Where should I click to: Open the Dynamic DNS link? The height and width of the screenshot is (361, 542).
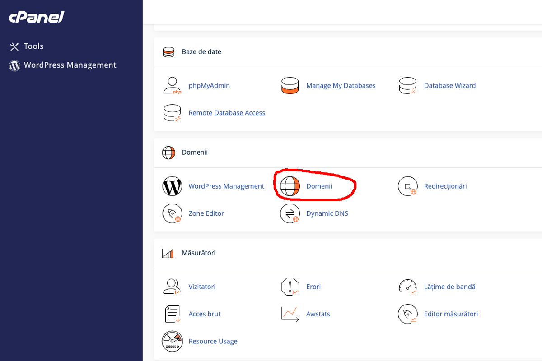pyautogui.click(x=327, y=213)
